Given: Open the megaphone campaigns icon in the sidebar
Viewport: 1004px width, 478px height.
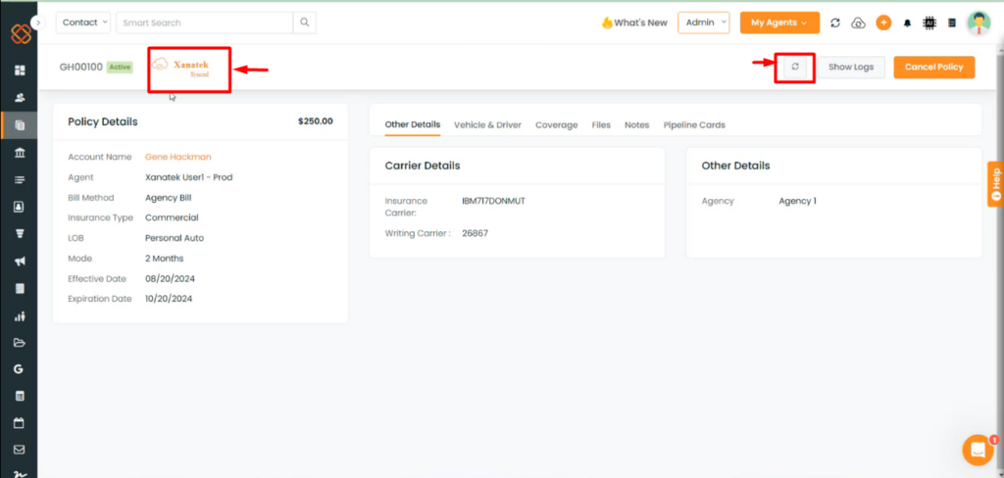Looking at the screenshot, I should (x=20, y=262).
